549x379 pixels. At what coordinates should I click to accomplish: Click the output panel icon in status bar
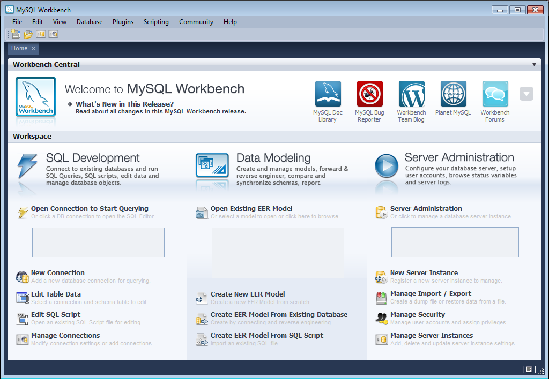coord(528,369)
